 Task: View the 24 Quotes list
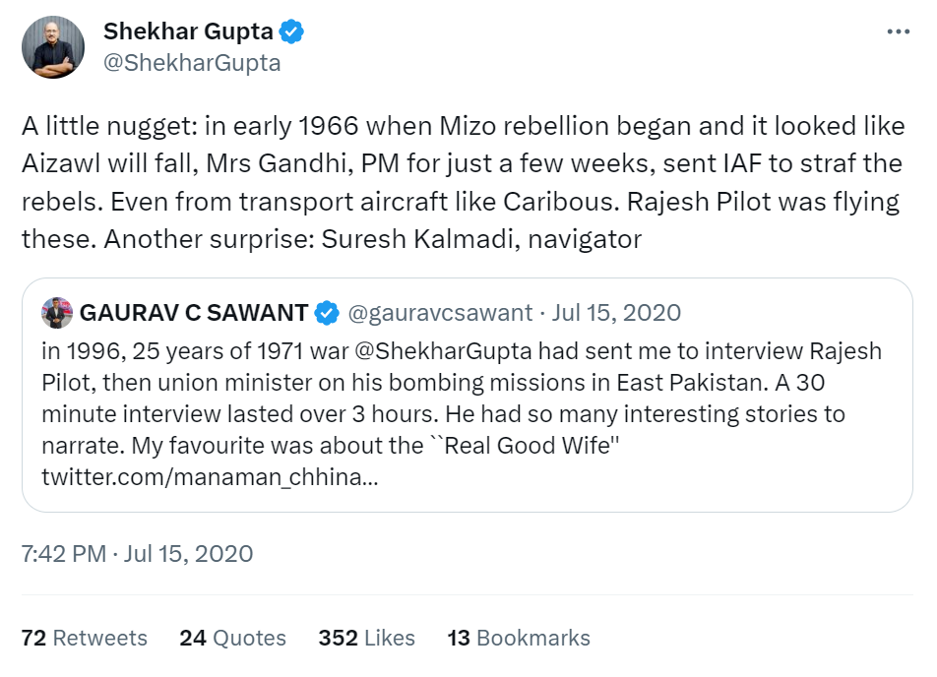[232, 638]
